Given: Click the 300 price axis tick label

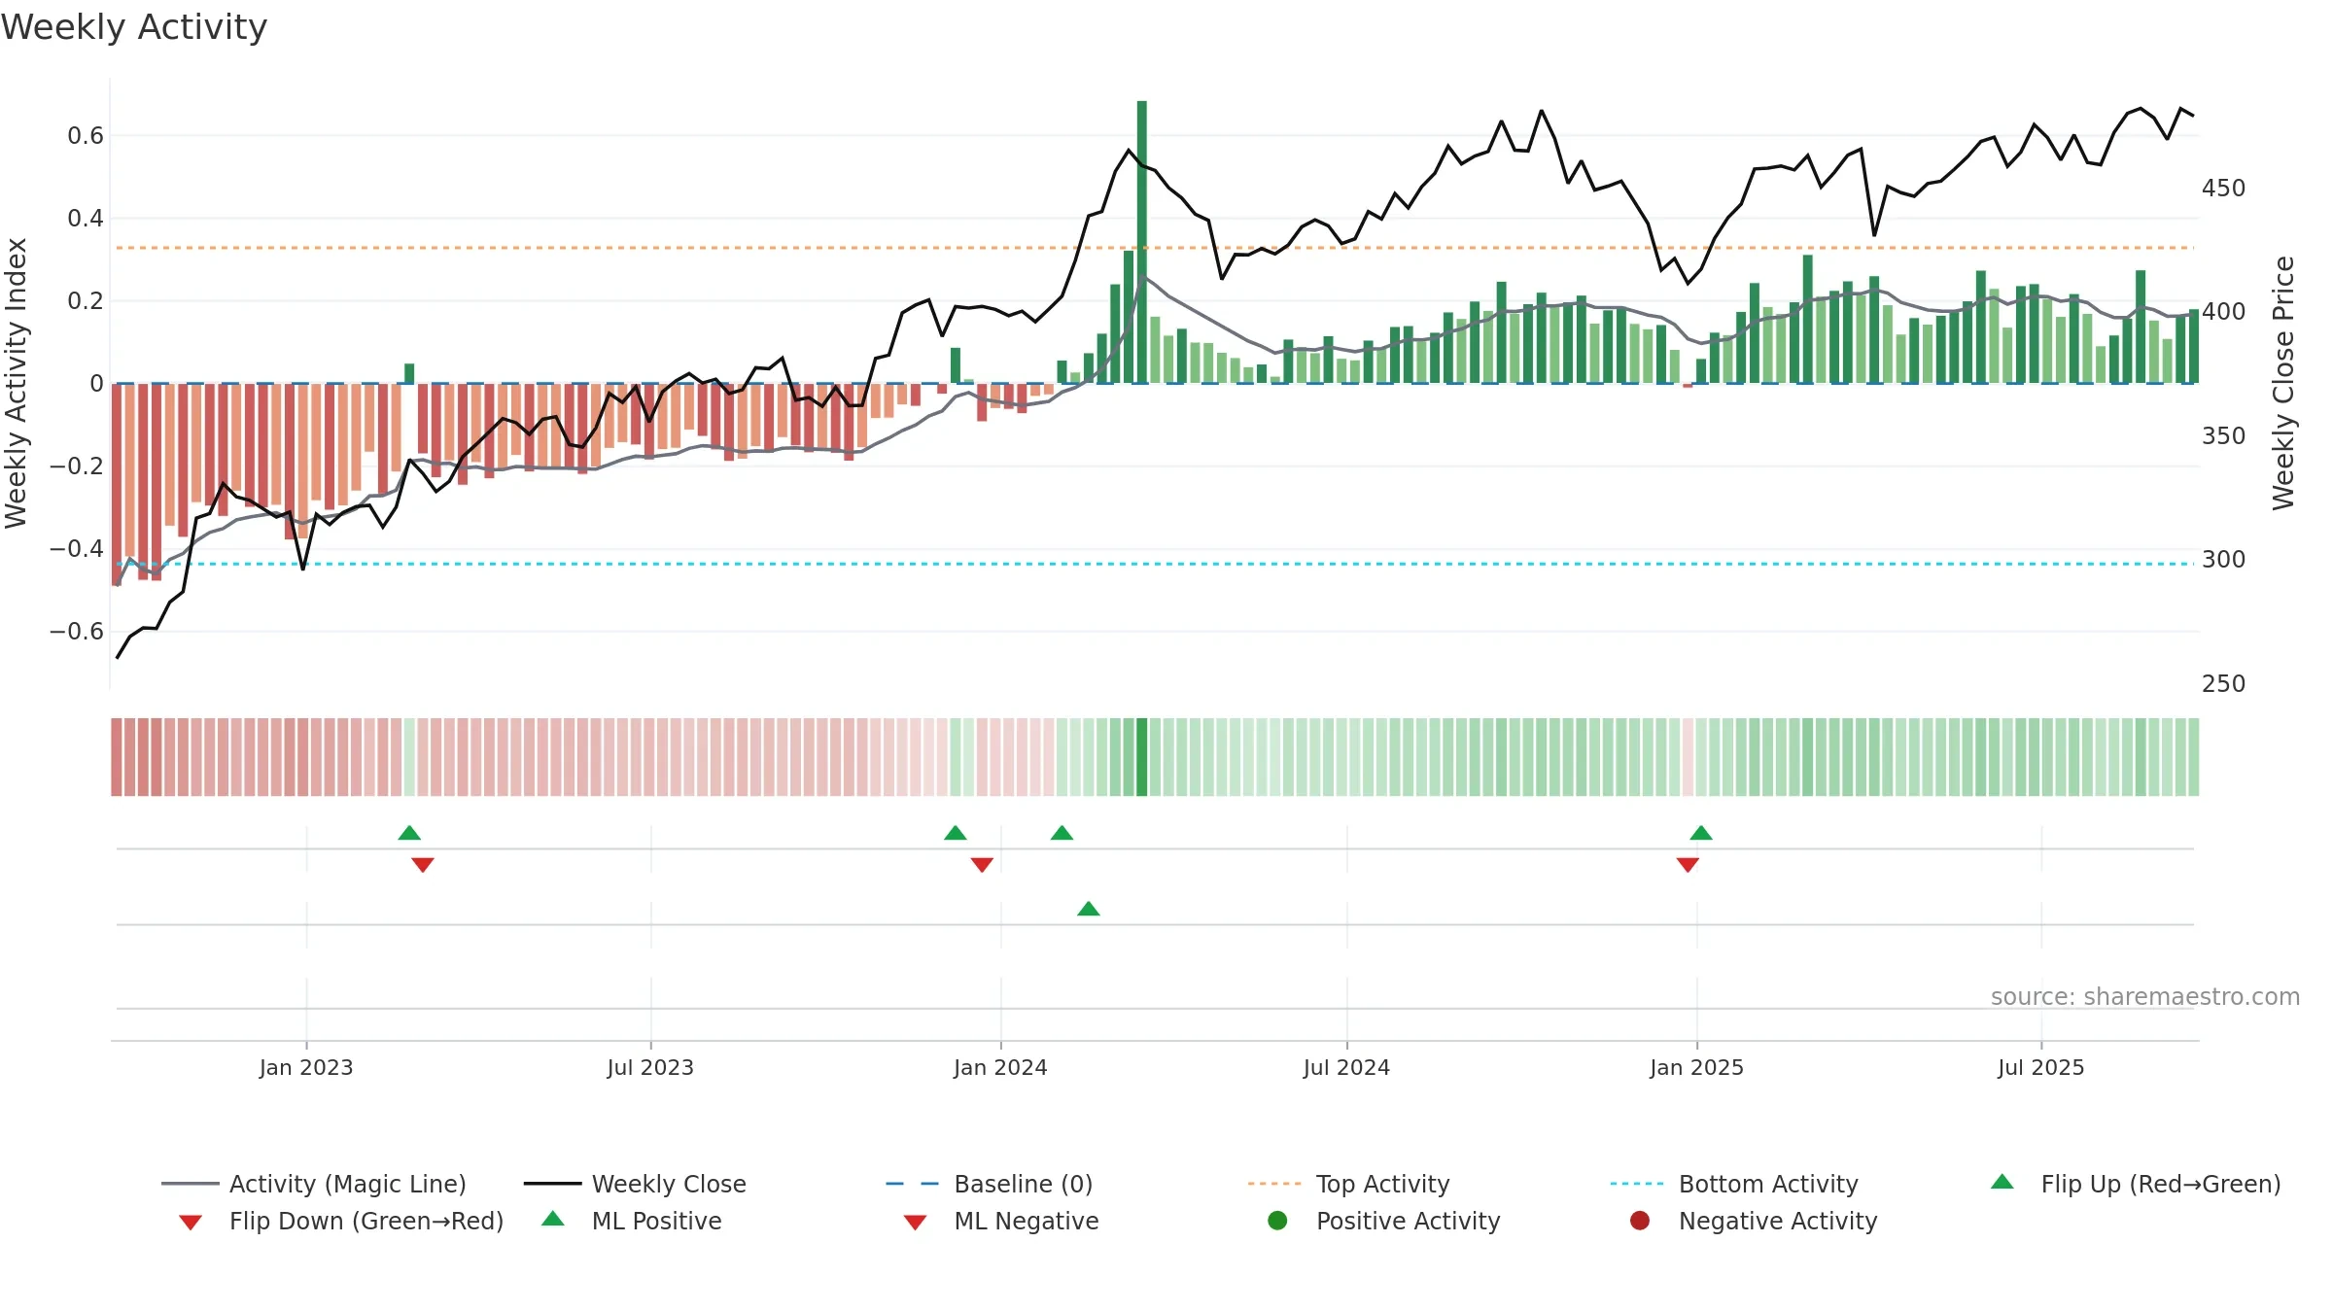Looking at the screenshot, I should (2224, 559).
